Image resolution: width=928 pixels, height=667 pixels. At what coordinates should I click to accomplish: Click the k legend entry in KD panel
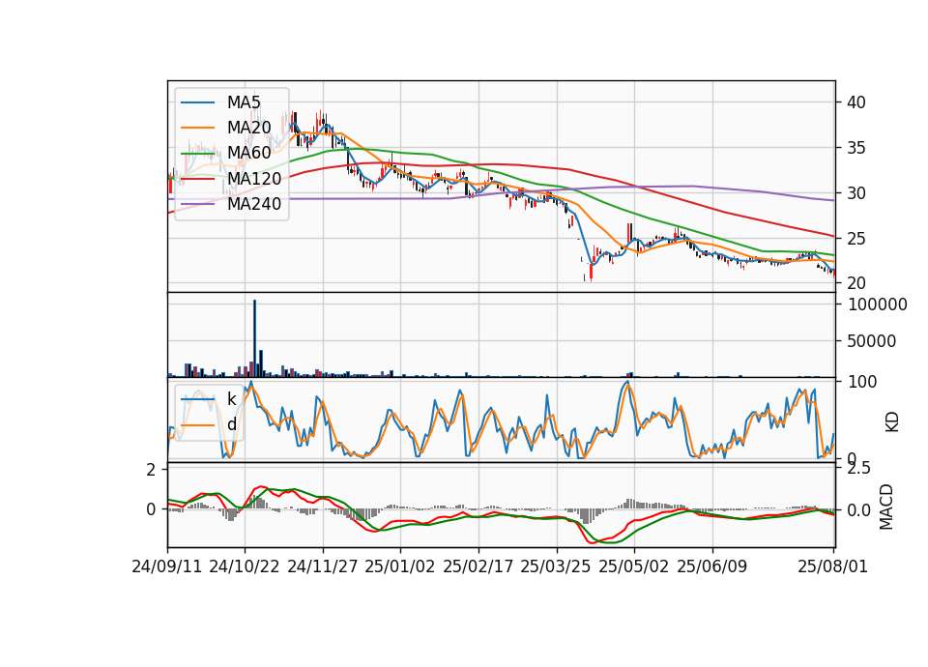click(231, 399)
